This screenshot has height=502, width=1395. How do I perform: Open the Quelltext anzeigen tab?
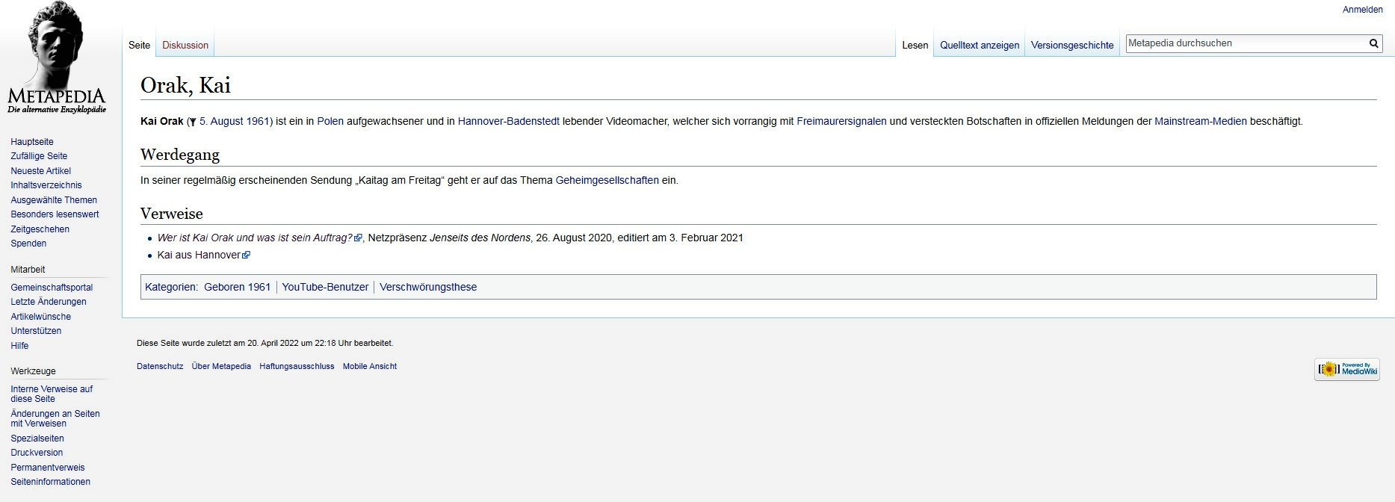979,45
